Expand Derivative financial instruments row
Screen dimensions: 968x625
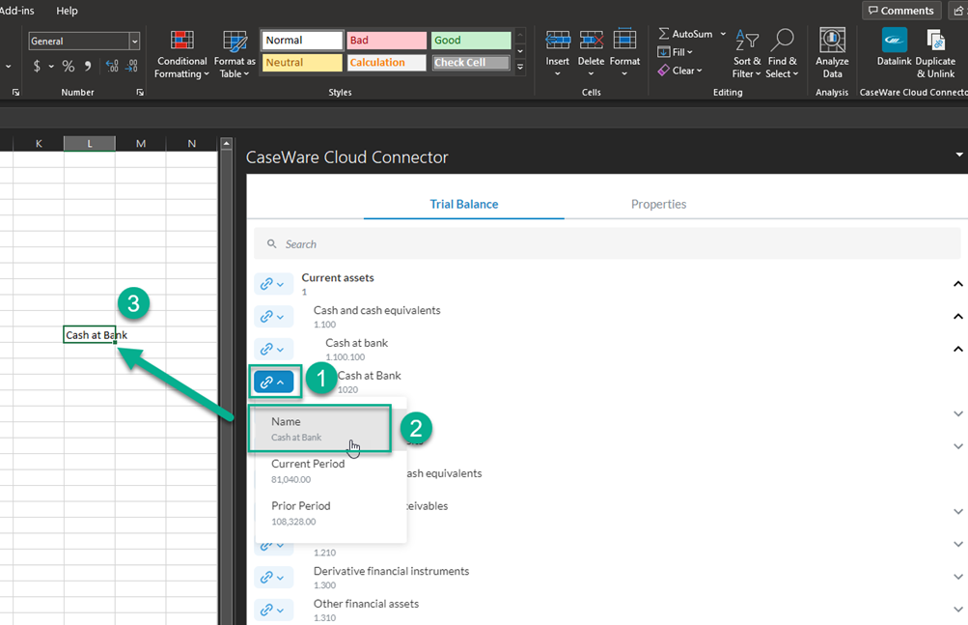pyautogui.click(x=957, y=577)
